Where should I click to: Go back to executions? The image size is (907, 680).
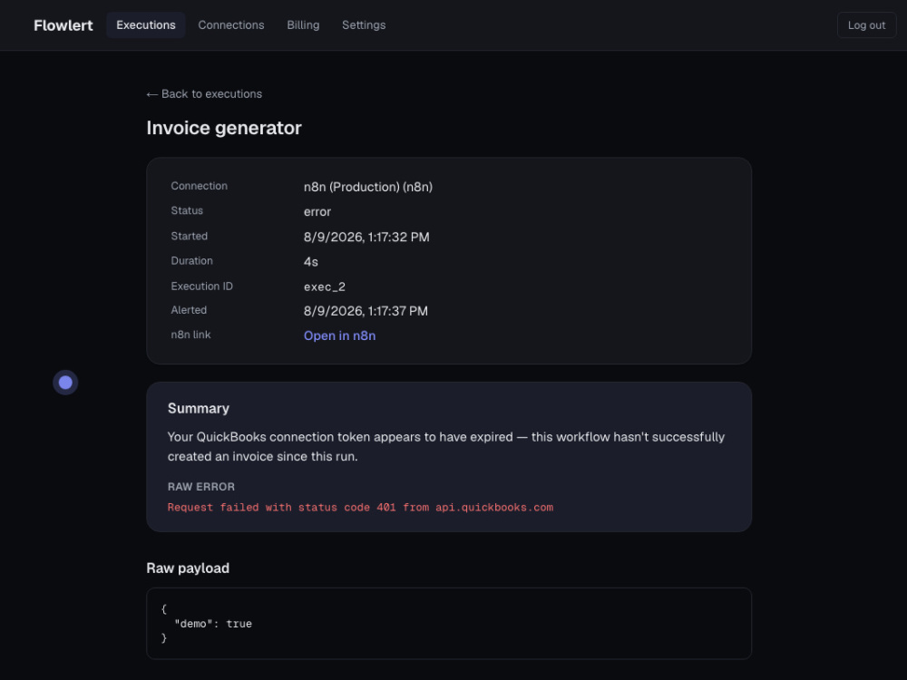(x=204, y=93)
